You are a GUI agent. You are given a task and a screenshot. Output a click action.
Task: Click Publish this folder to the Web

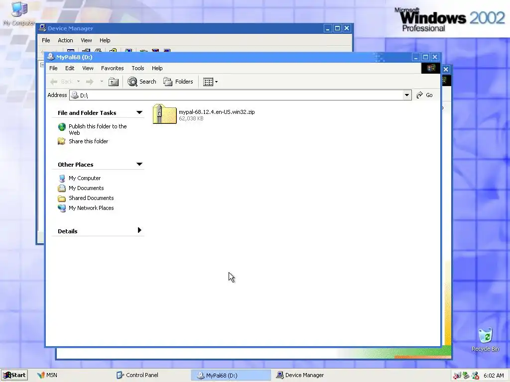tap(98, 129)
